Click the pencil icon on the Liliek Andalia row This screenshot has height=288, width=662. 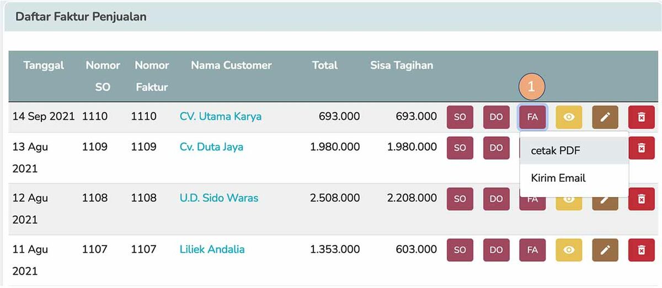click(605, 250)
